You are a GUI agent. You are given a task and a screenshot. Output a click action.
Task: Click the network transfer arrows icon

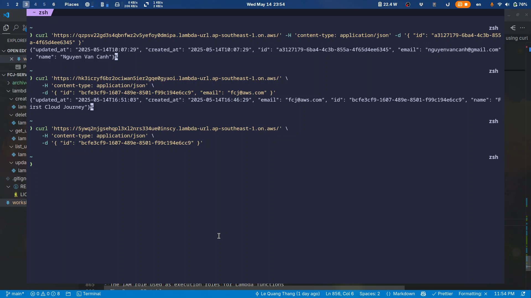pyautogui.click(x=146, y=4)
